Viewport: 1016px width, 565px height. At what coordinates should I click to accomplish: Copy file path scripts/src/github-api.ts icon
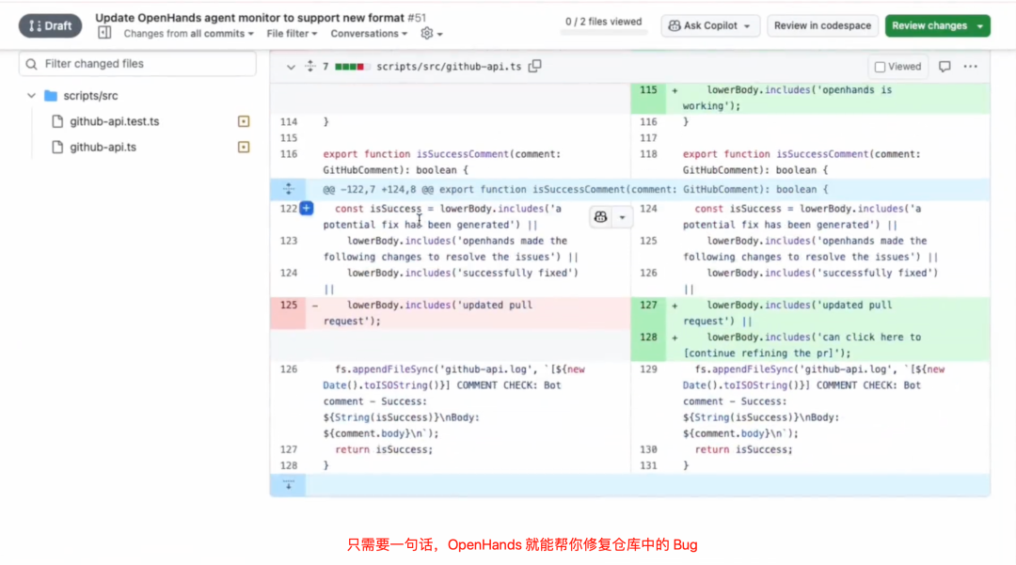point(534,66)
